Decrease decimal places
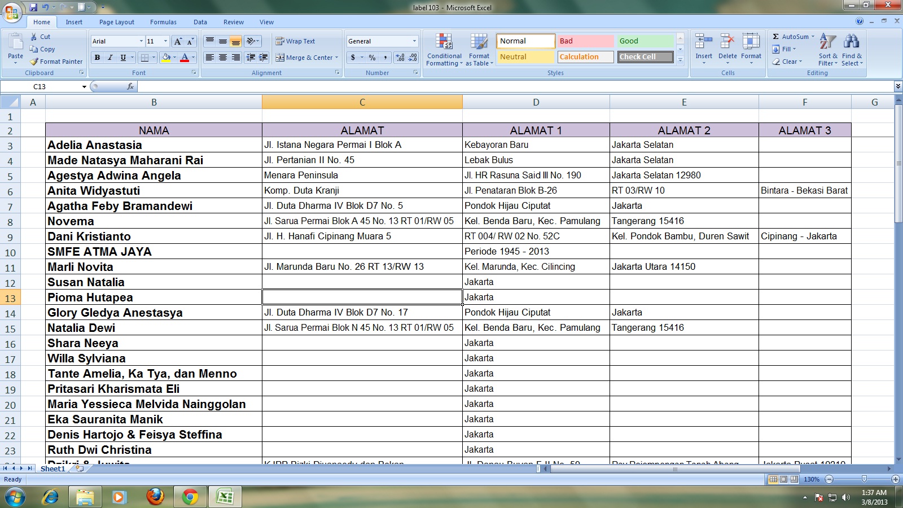This screenshot has height=508, width=903. 413,58
